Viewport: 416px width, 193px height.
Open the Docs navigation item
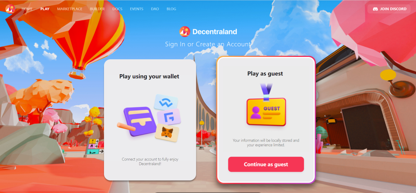tap(117, 9)
